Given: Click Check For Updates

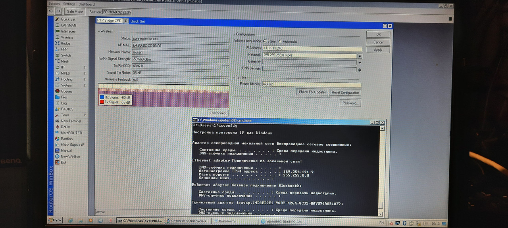Looking at the screenshot, I should pos(312,92).
